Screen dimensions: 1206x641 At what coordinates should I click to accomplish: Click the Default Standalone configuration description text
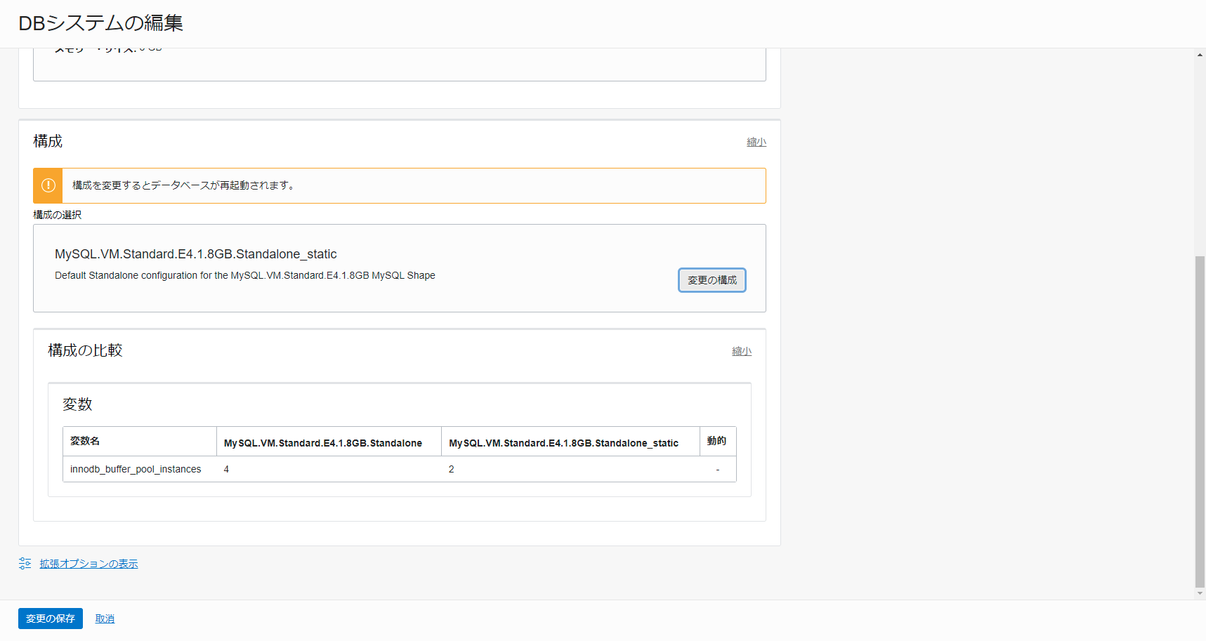pyautogui.click(x=245, y=275)
